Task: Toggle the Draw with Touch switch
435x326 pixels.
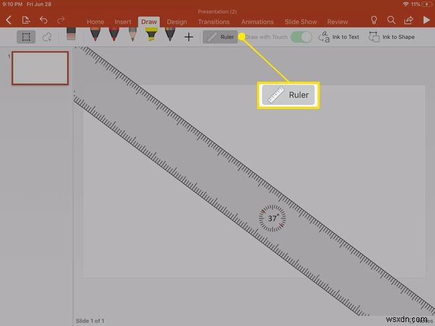Action: 301,37
